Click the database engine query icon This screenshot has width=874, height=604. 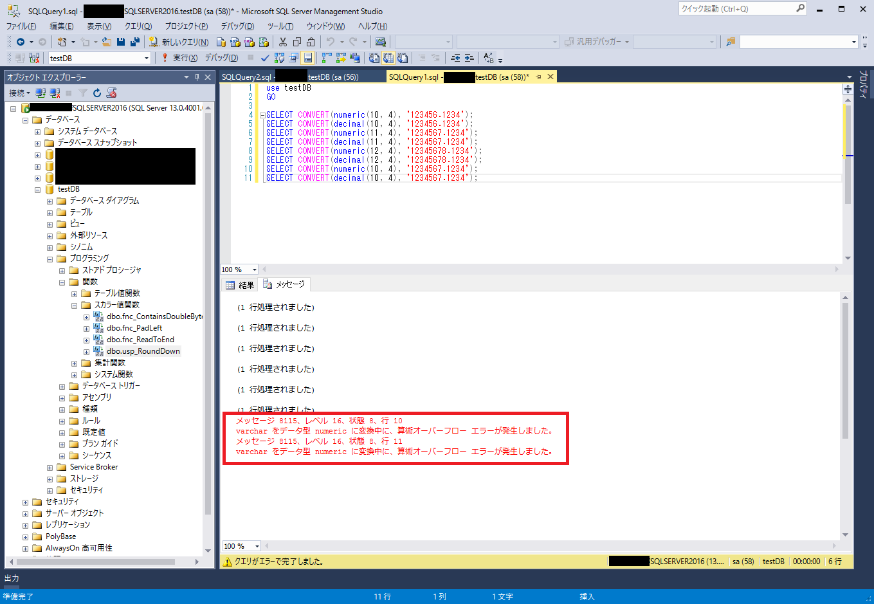pos(221,42)
